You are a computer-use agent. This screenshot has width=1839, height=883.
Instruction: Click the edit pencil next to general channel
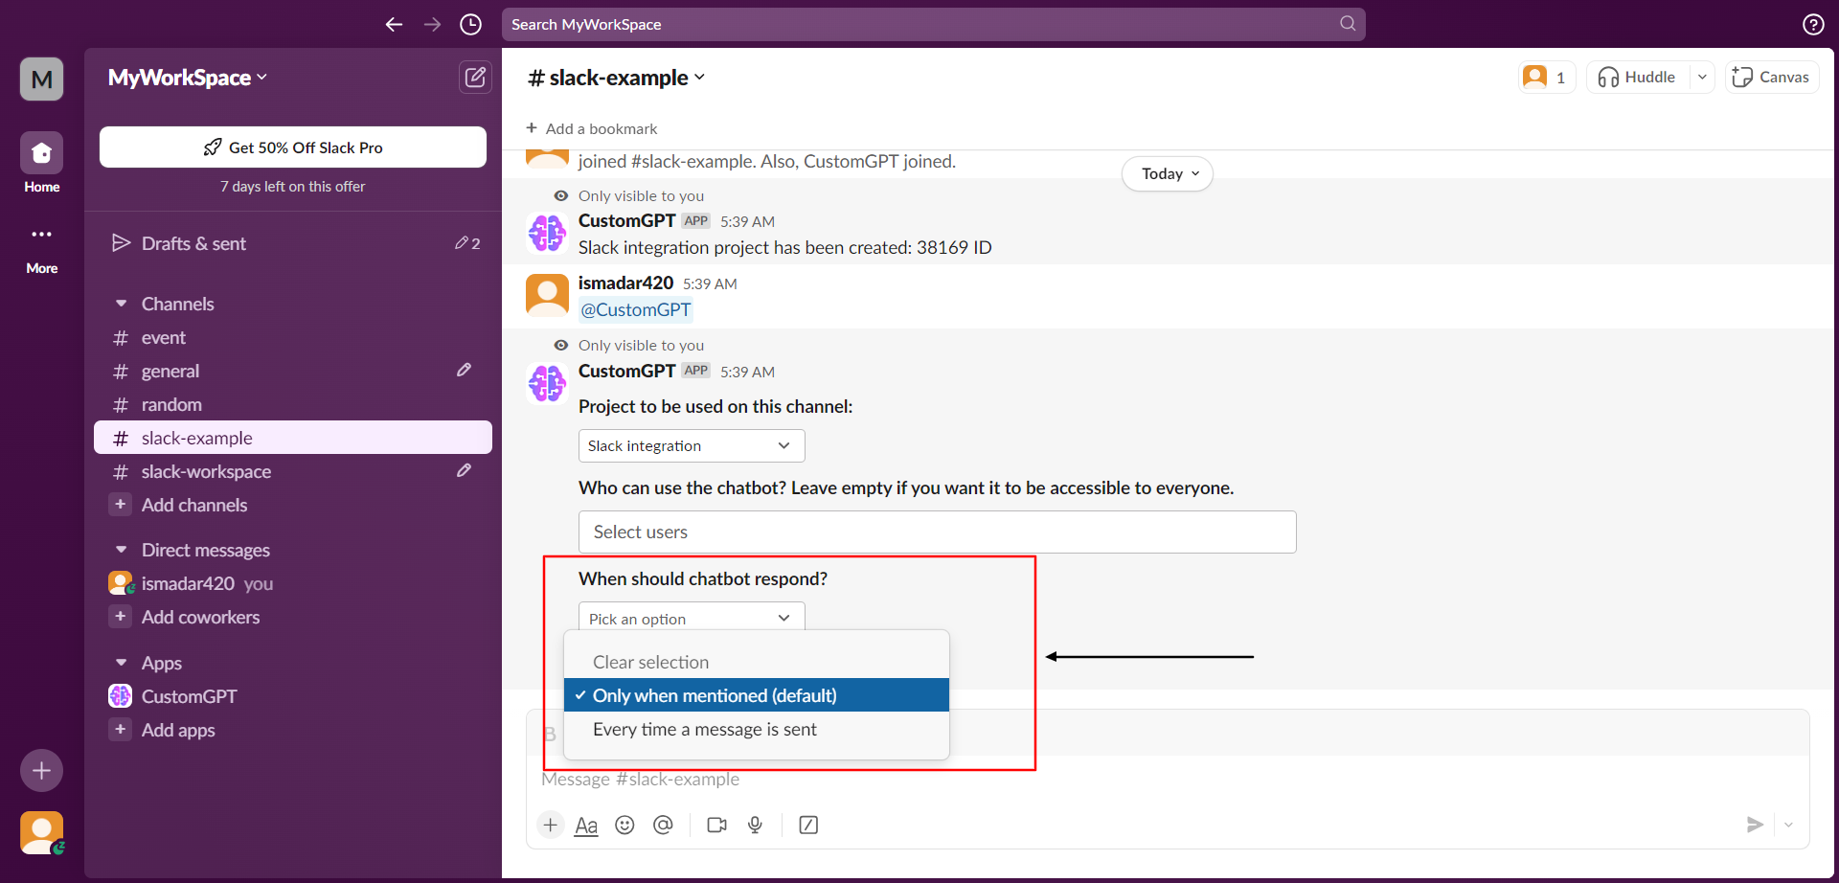pos(464,370)
